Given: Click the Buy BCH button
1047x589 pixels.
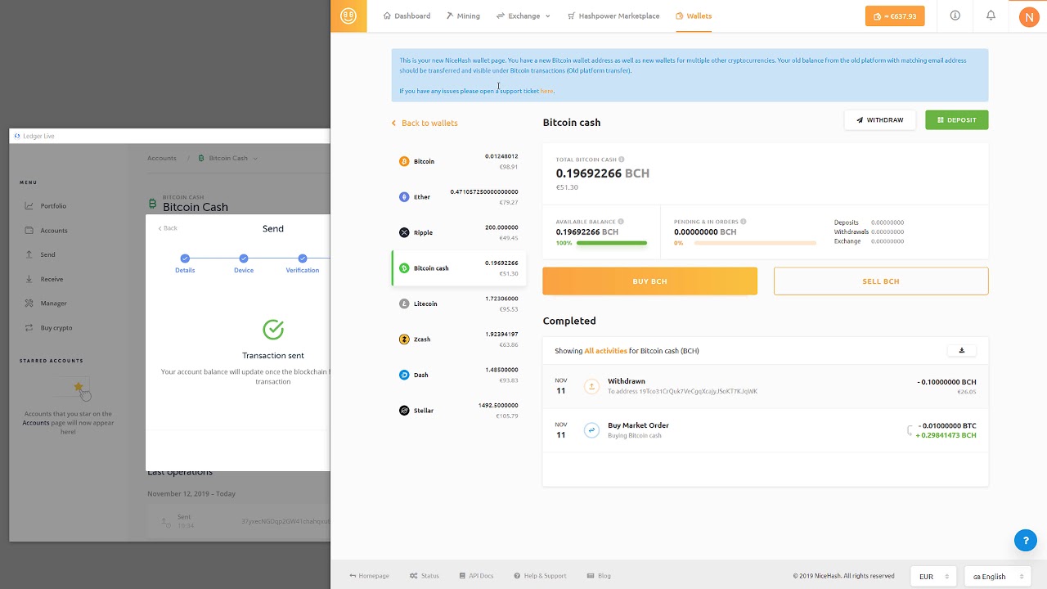Looking at the screenshot, I should coord(649,281).
